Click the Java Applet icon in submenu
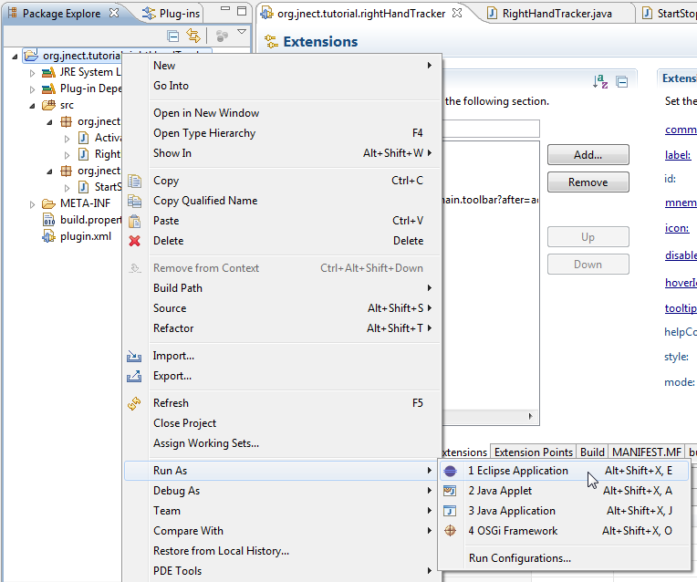The width and height of the screenshot is (697, 582). pyautogui.click(x=450, y=491)
